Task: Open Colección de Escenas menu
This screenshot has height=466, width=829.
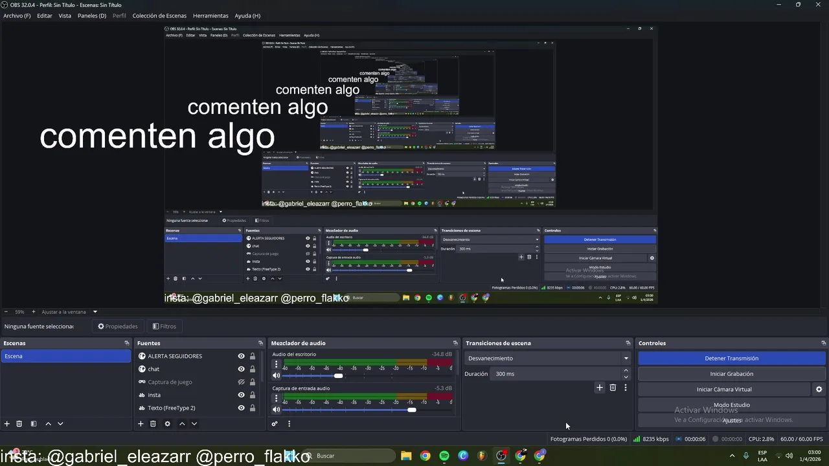Action: click(159, 16)
